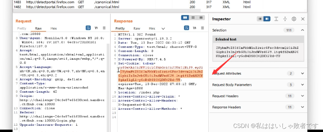Switch to side-by-side layout view

tap(185, 18)
